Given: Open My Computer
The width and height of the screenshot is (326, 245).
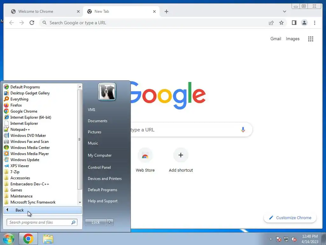Looking at the screenshot, I should click(x=100, y=155).
